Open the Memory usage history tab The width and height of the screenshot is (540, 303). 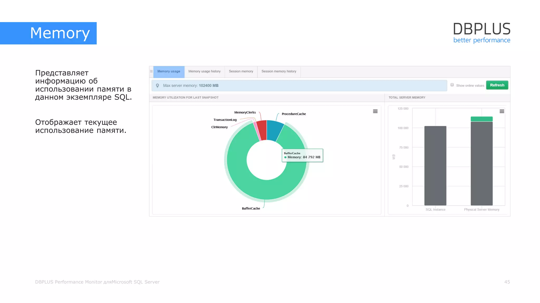[x=204, y=72]
